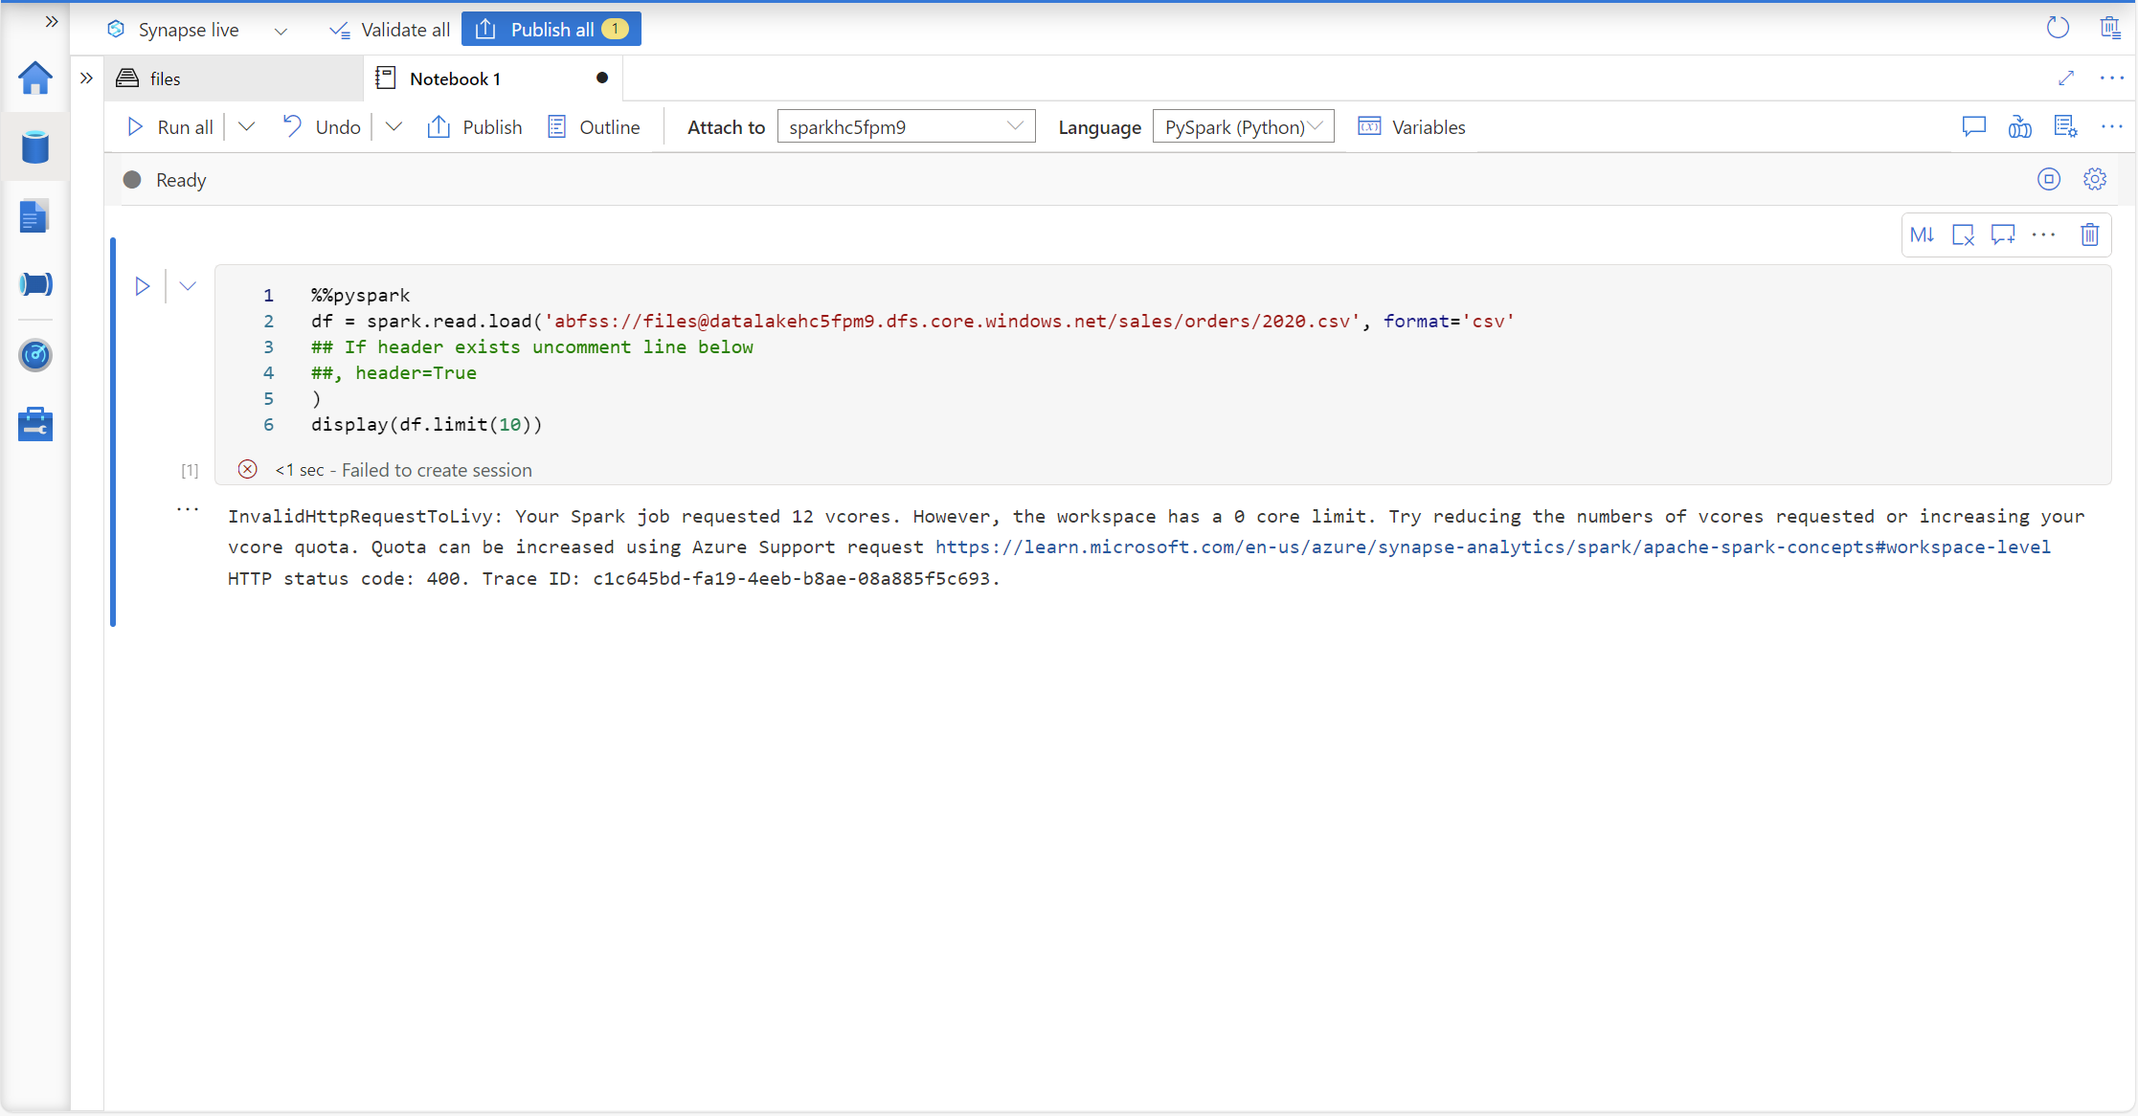Run the code cell
The width and height of the screenshot is (2138, 1116).
142,286
